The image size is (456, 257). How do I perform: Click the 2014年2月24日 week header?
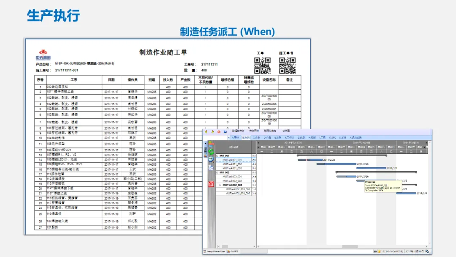(x=361, y=143)
